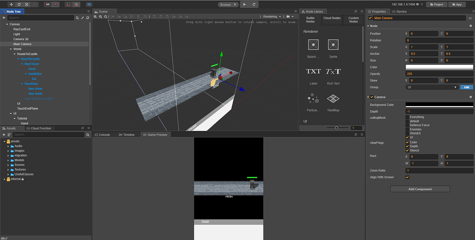Open the Group dropdown set to UI
This screenshot has width=475, height=240.
tap(432, 87)
